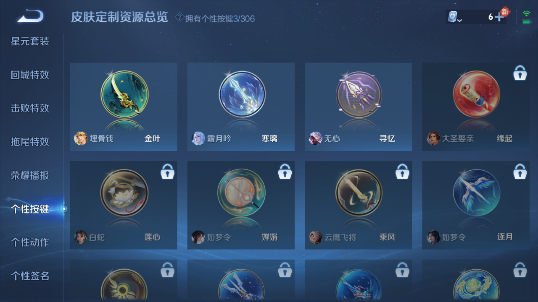Open the help question mark icon

point(179,17)
